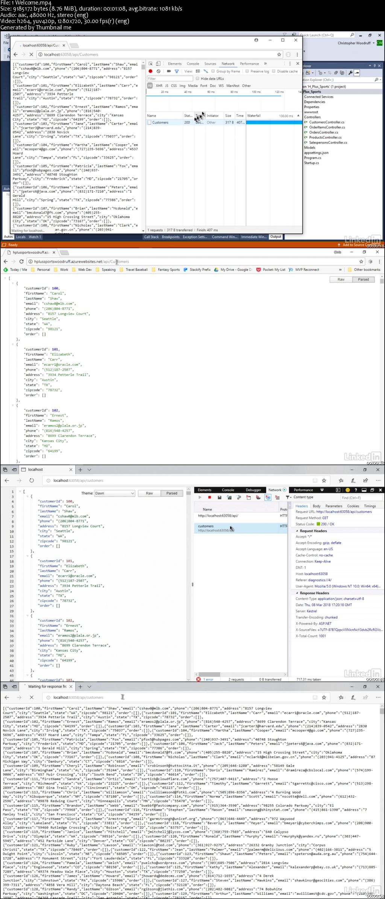Screen dimensions: 385x899
Task: Toggle the device toolbar icon in Chrome DevTools
Action: point(158,64)
